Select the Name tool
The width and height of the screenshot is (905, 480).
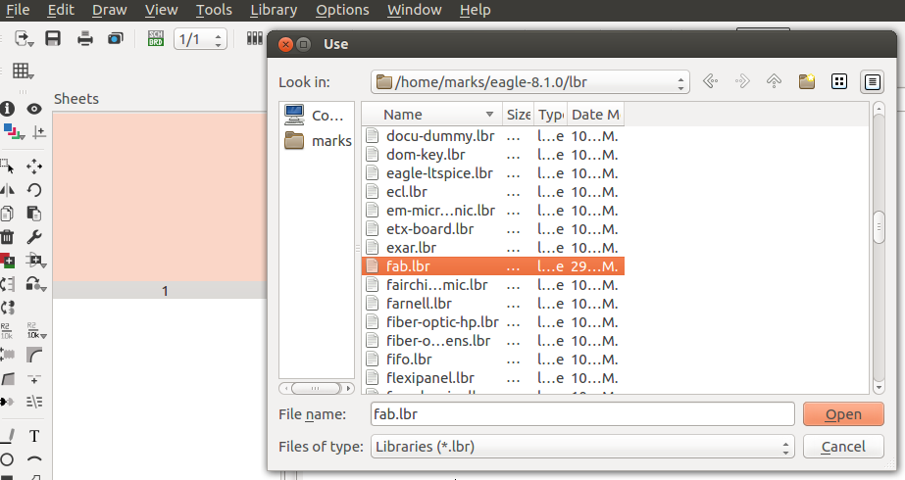pos(6,331)
